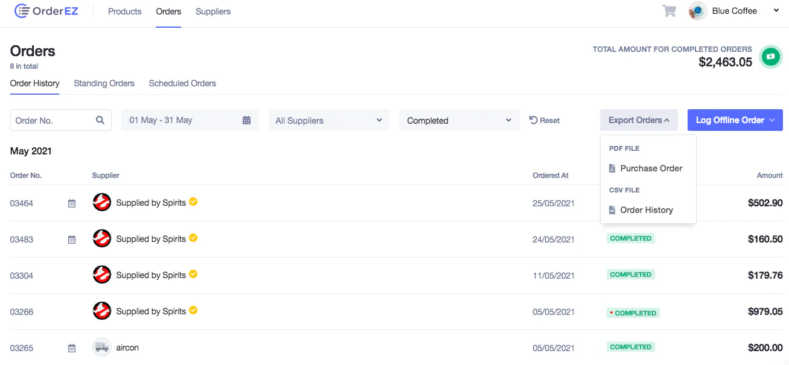Click the verified badge on order 03266 supplier
This screenshot has height=365, width=789.
[193, 310]
